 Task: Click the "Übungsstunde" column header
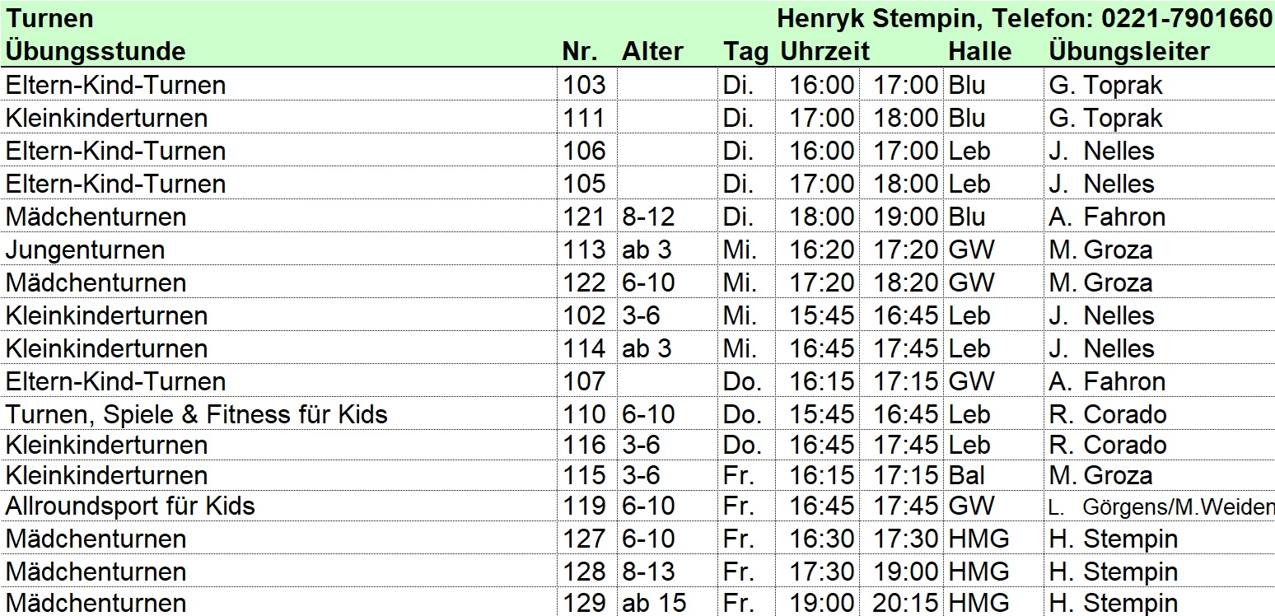(96, 51)
